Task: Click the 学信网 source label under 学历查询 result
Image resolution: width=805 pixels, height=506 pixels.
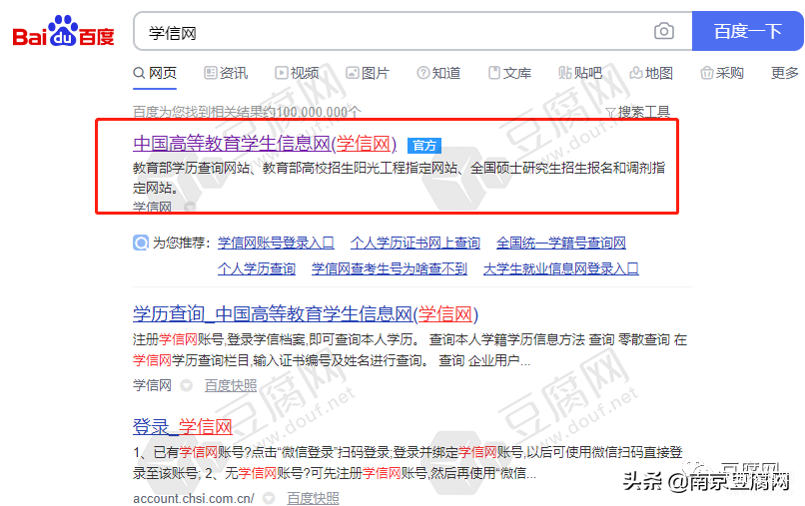Action: coord(152,385)
